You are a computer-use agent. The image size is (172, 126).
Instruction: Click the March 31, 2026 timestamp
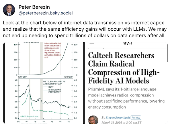121,123
